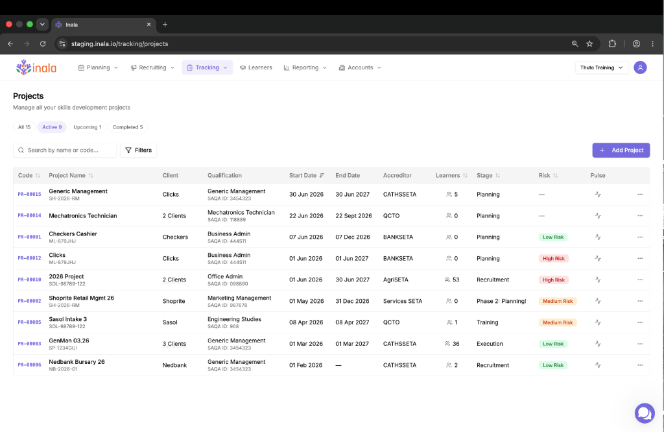664x432 pixels.
Task: Reload the browser page
Action: coord(43,43)
